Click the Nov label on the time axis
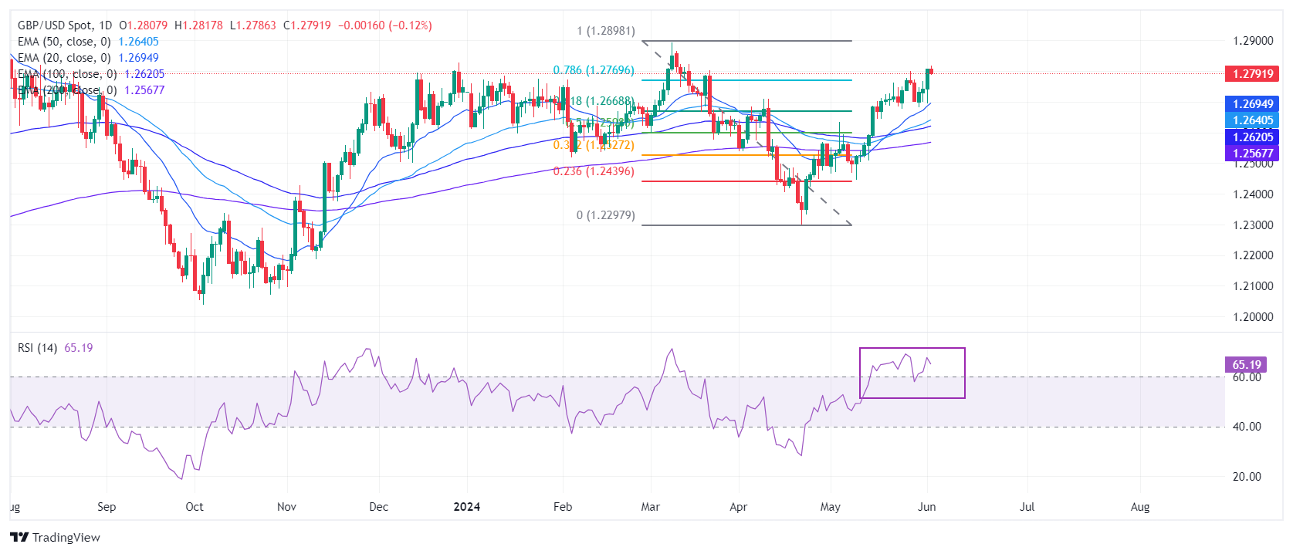Viewport: 1293px width, 554px height. point(286,507)
